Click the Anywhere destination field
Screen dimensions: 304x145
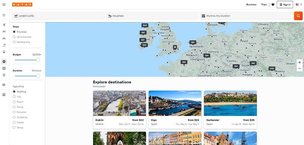[152, 16]
